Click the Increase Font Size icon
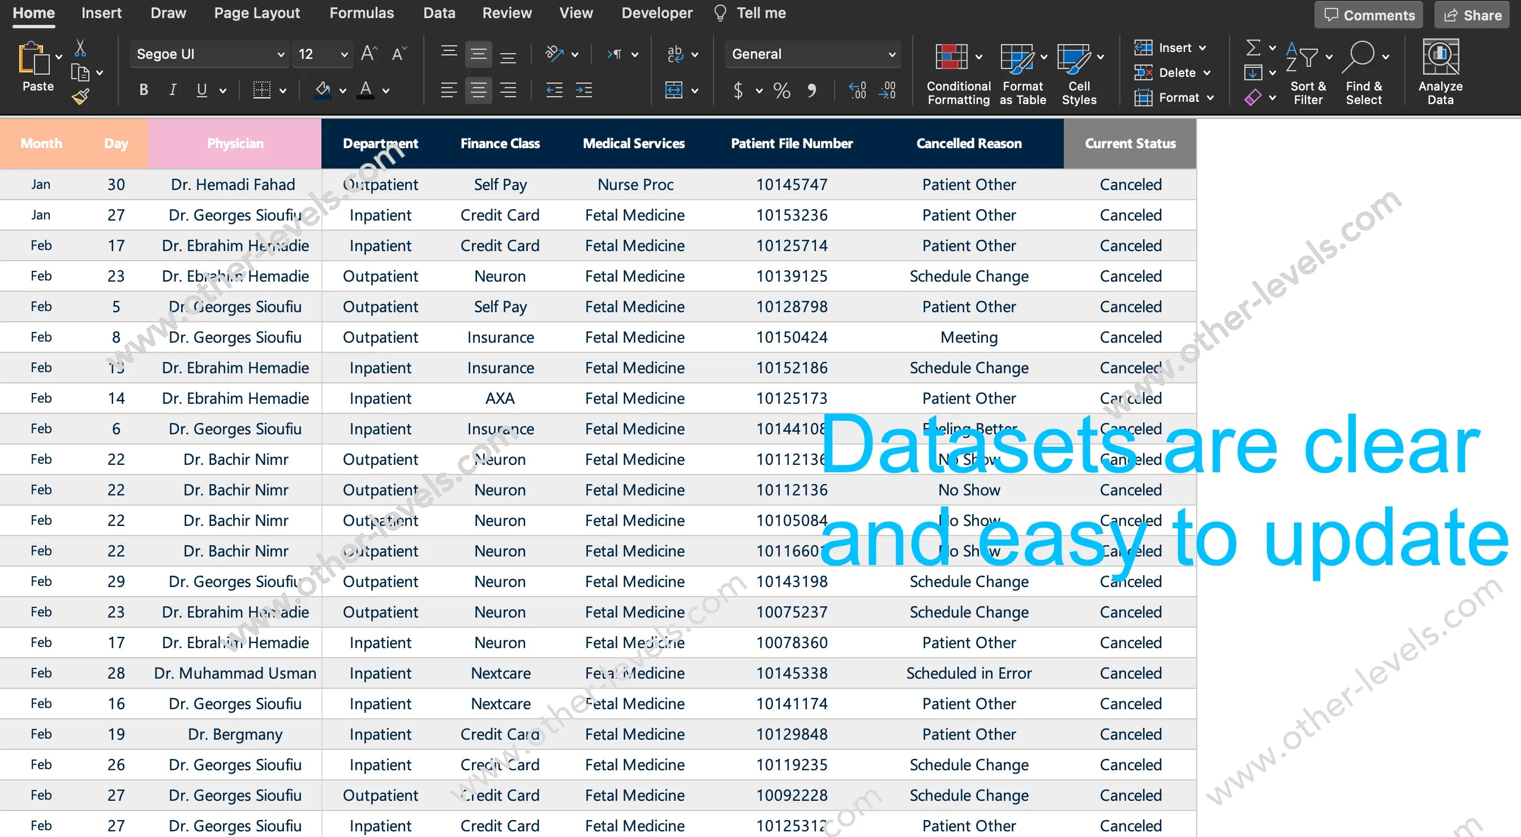1521x837 pixels. point(368,54)
